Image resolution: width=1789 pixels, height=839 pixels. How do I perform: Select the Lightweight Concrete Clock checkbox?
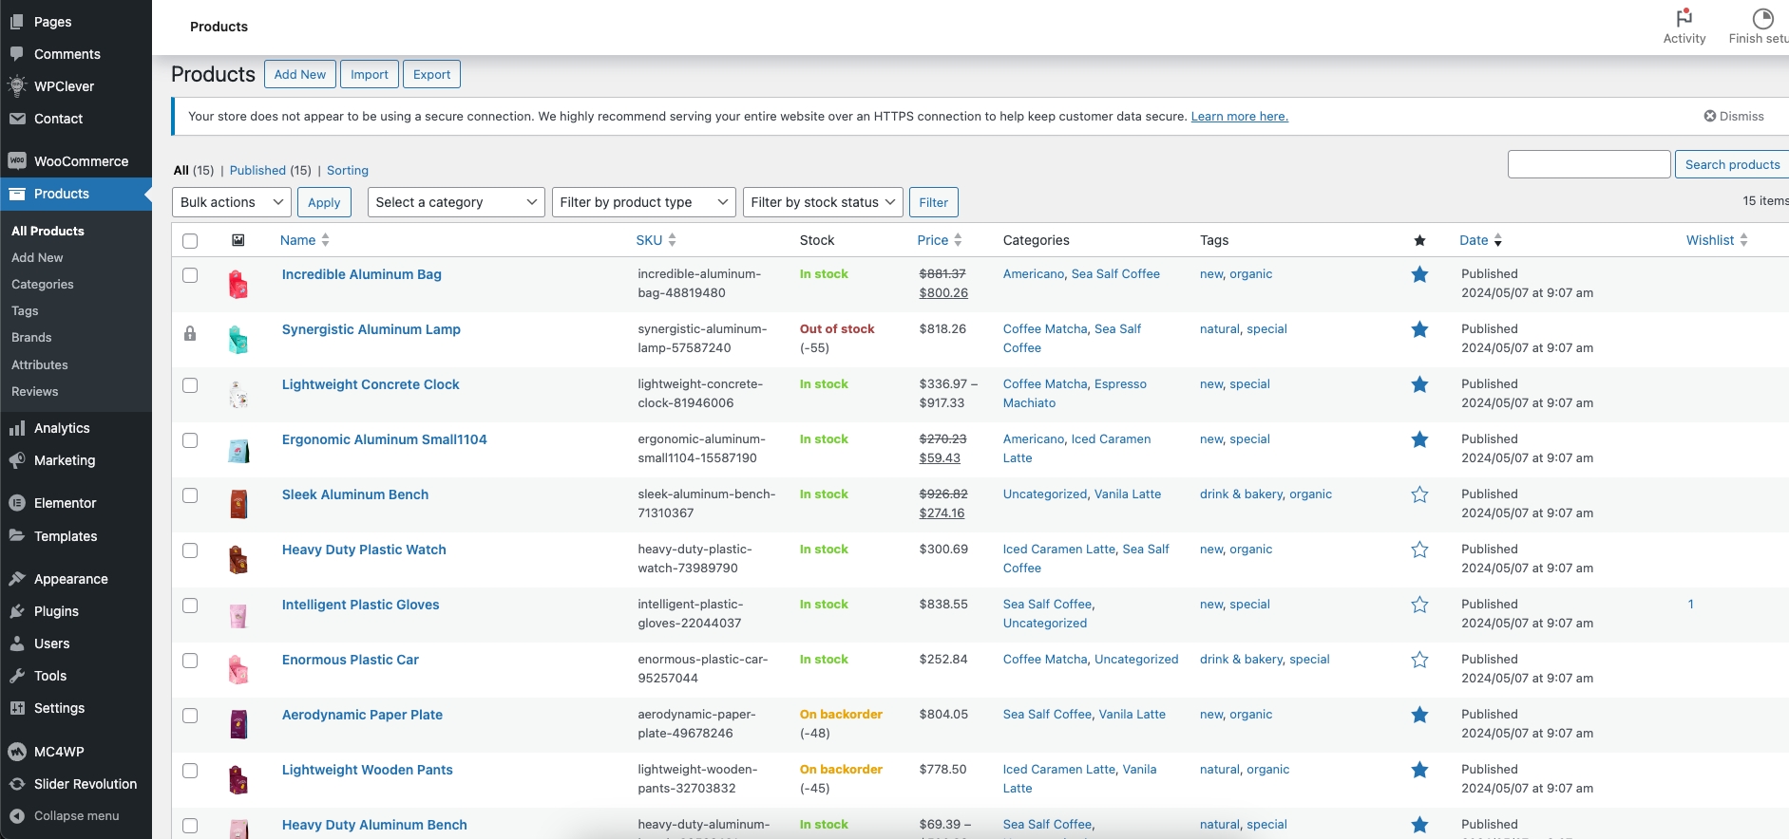click(190, 385)
